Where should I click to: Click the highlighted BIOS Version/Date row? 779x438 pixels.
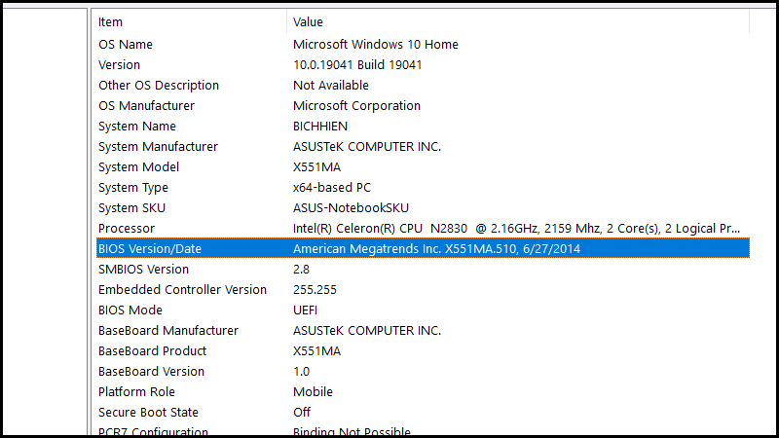[x=150, y=248]
